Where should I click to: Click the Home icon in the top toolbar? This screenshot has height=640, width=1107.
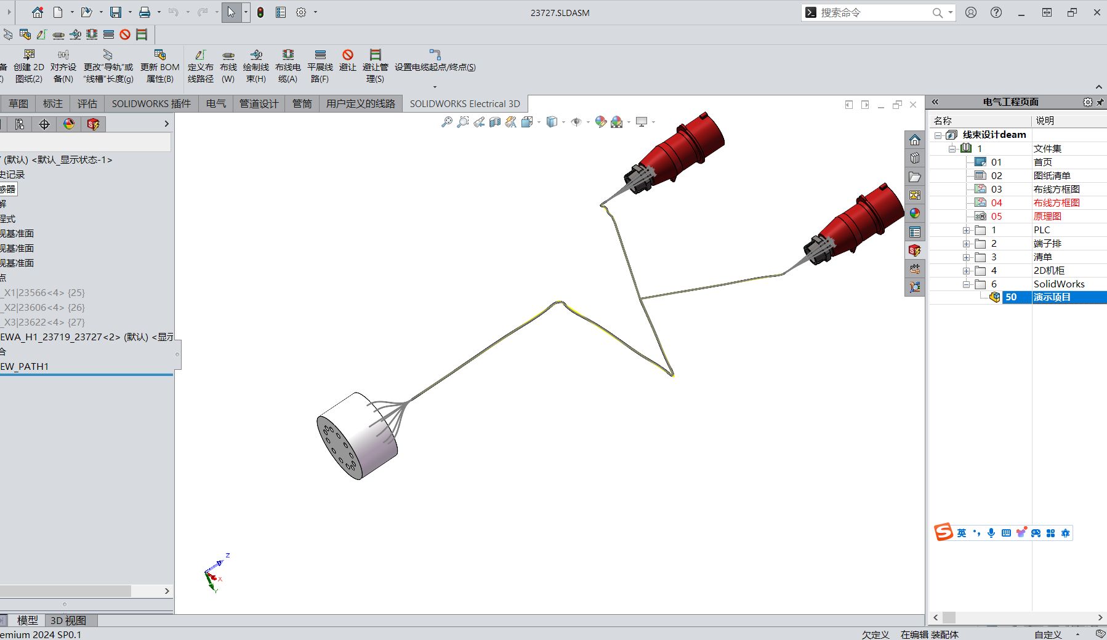[38, 12]
